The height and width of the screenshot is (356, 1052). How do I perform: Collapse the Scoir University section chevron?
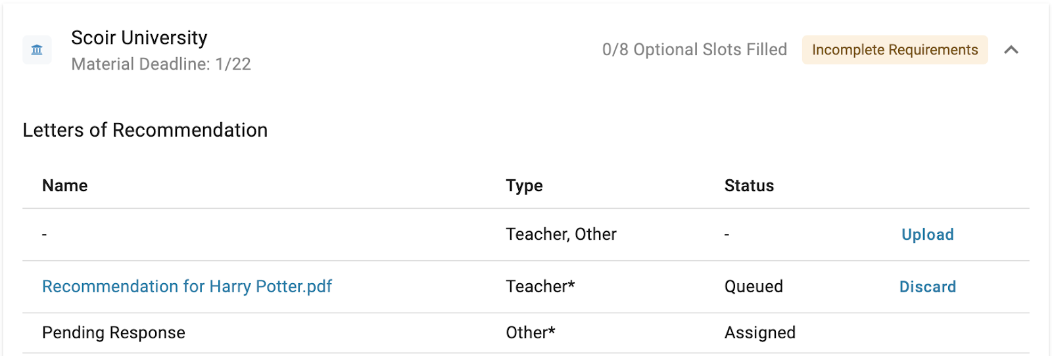(1011, 50)
